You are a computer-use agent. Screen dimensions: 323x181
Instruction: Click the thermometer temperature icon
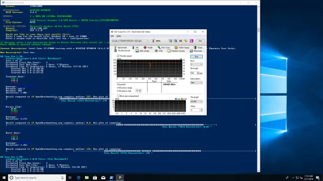(x=153, y=41)
